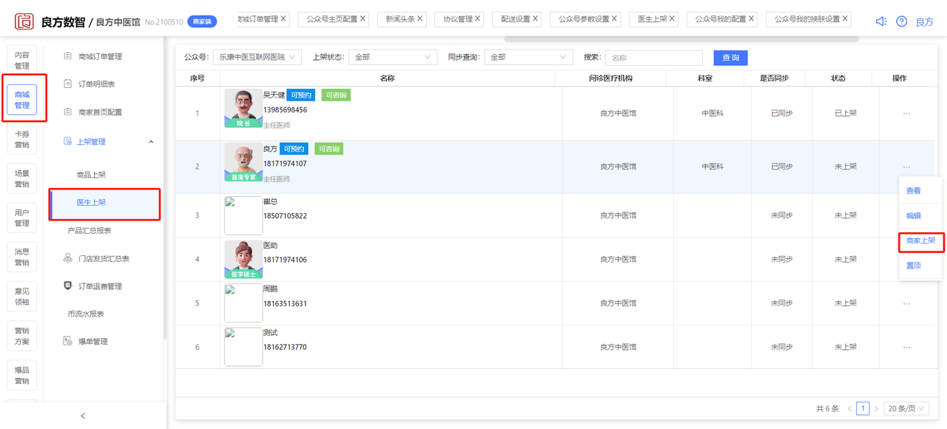This screenshot has width=947, height=429.
Task: Click the speaker announcement icon in the header
Action: 880,21
